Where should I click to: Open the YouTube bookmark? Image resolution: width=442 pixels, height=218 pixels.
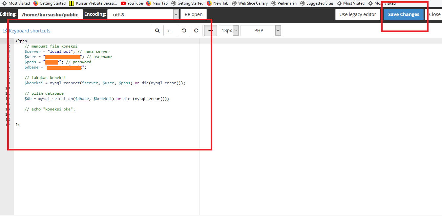[132, 3]
